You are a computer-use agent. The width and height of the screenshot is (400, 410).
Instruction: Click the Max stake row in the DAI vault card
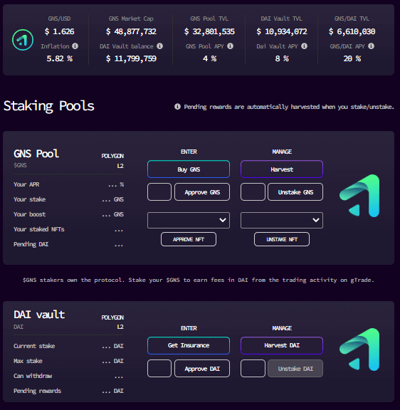pyautogui.click(x=68, y=361)
